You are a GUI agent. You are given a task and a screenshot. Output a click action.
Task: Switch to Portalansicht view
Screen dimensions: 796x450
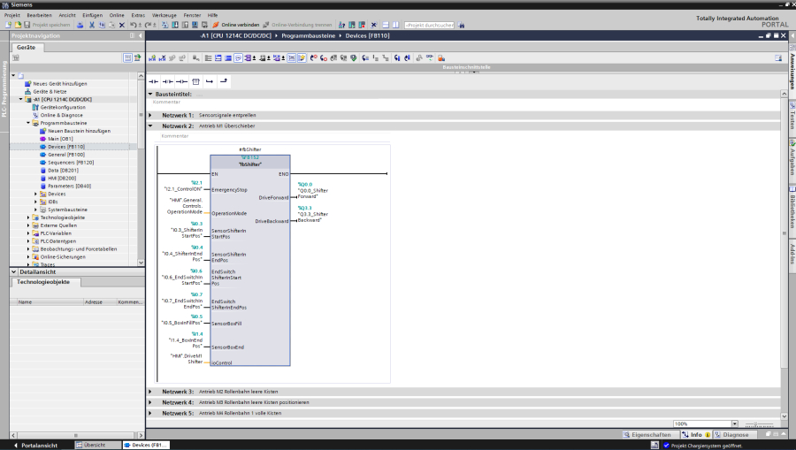click(x=35, y=445)
